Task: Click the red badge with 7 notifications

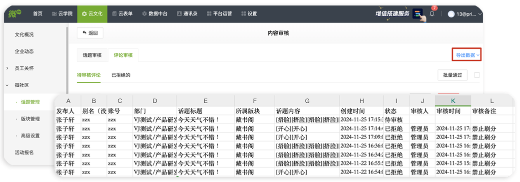Action: pyautogui.click(x=435, y=8)
